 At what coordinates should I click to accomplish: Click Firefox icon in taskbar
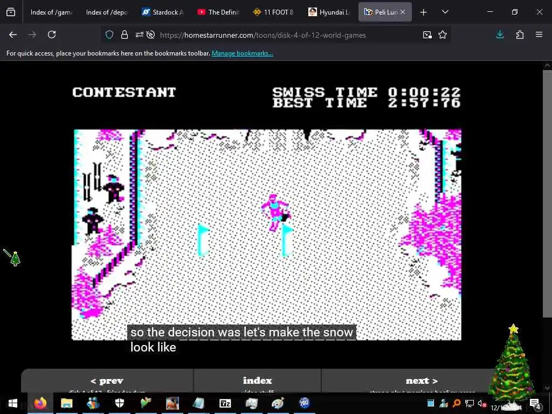pos(40,403)
